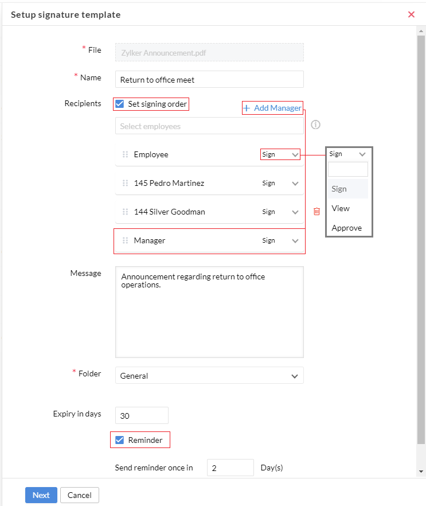
Task: Click the vertical scrollbar down arrow
Action: click(x=421, y=472)
